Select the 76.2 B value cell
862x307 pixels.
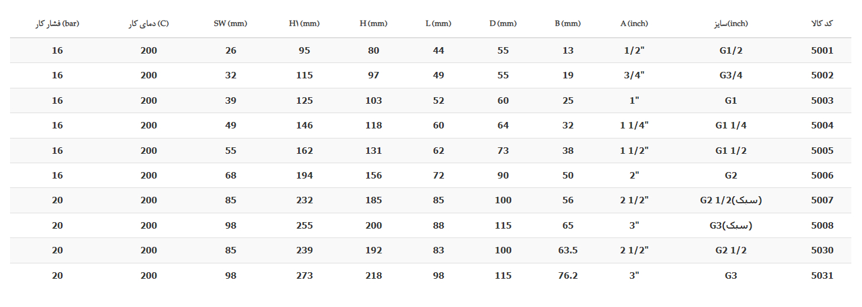pyautogui.click(x=567, y=275)
